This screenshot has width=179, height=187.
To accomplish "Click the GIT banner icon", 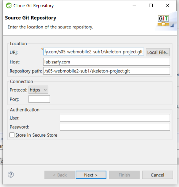I will click(x=163, y=20).
